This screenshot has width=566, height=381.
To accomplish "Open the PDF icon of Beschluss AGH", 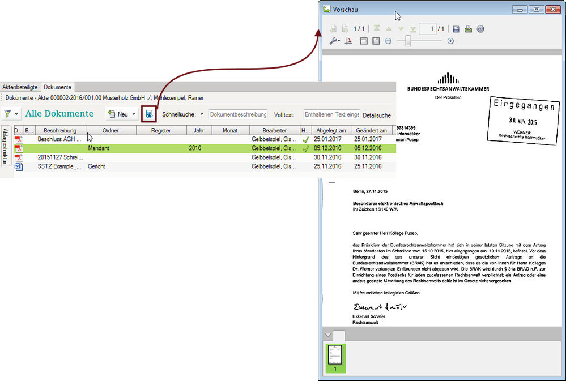I will [18, 139].
